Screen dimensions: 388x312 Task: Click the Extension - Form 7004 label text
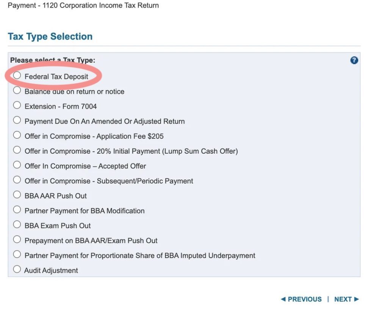(61, 107)
